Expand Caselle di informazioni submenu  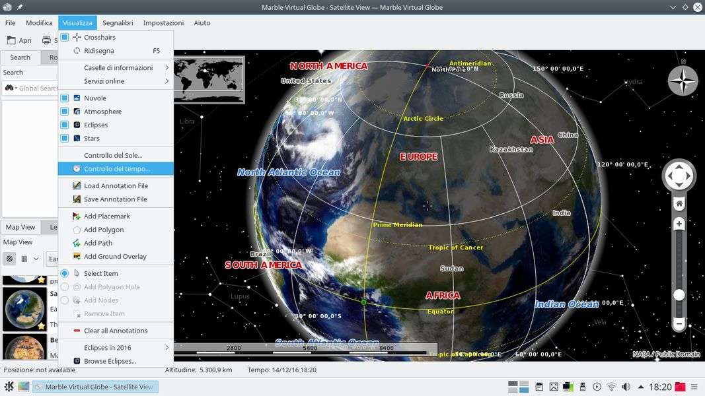coord(118,68)
